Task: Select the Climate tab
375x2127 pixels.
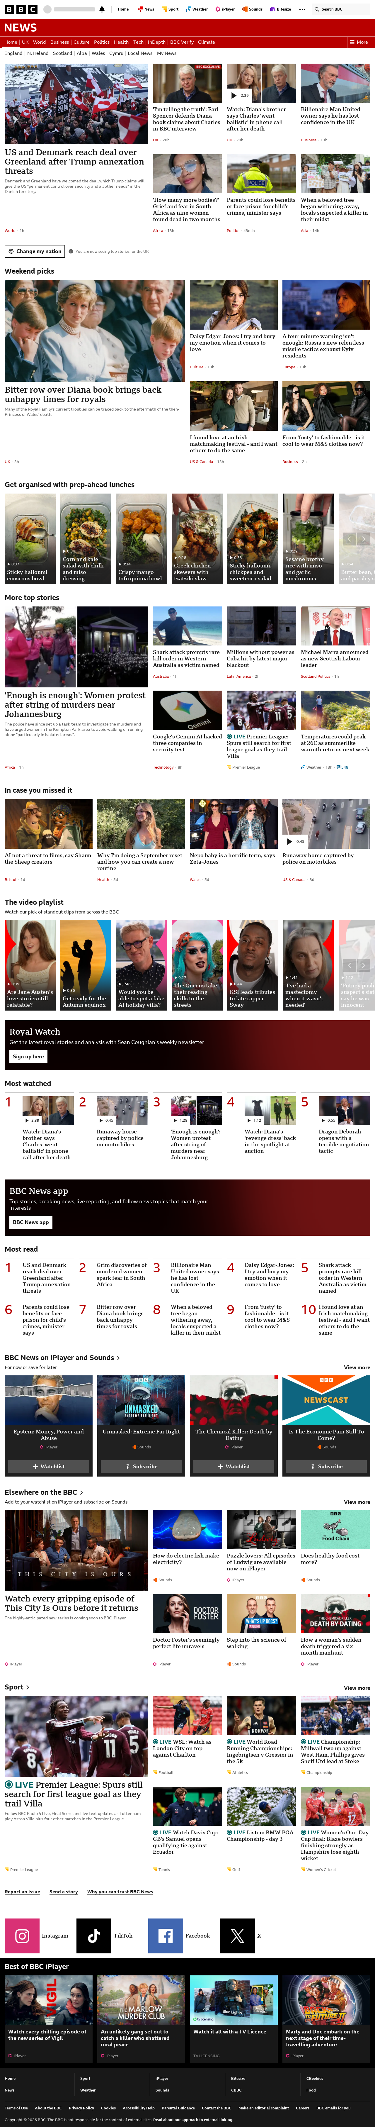Action: point(206,42)
